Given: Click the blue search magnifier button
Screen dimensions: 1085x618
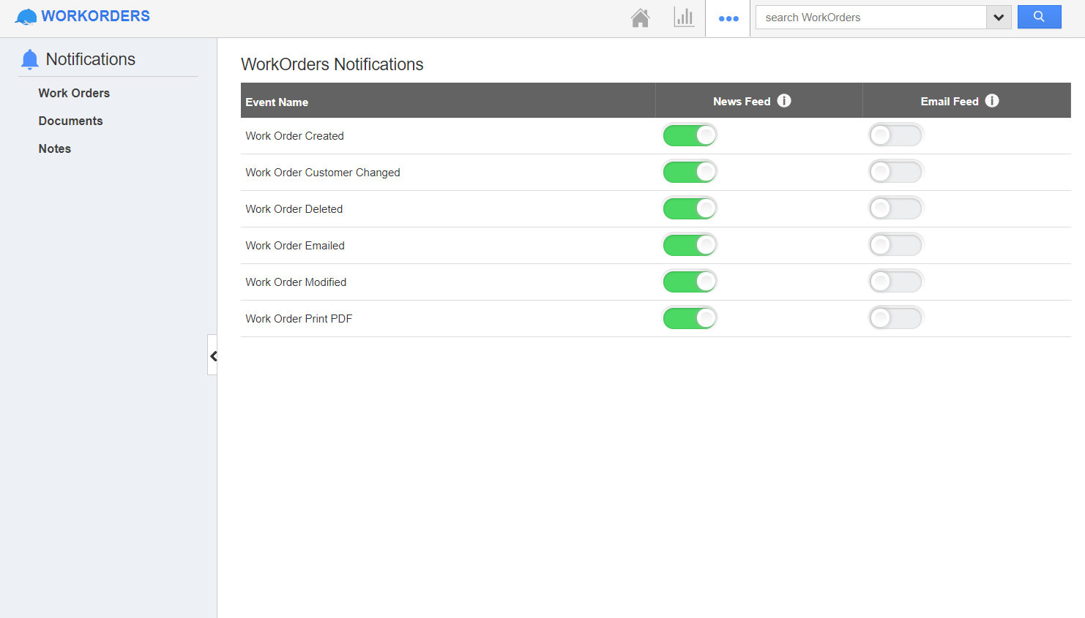Looking at the screenshot, I should click(1039, 16).
